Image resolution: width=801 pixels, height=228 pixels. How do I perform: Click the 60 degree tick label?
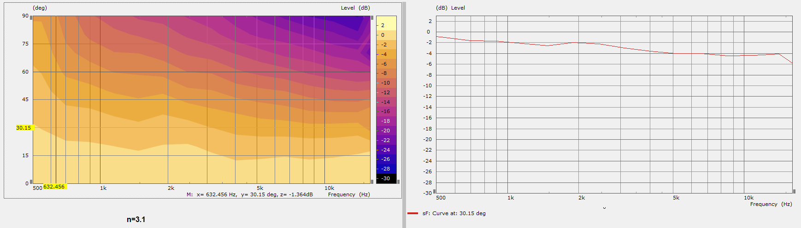tap(25, 72)
